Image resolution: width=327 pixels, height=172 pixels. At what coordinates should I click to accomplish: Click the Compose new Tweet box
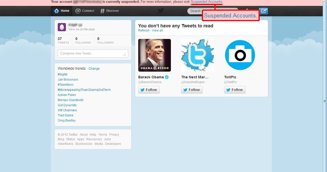coord(93,54)
